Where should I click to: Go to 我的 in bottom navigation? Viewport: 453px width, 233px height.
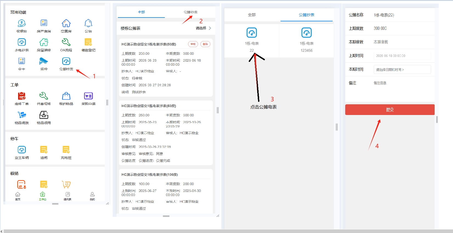(x=92, y=196)
